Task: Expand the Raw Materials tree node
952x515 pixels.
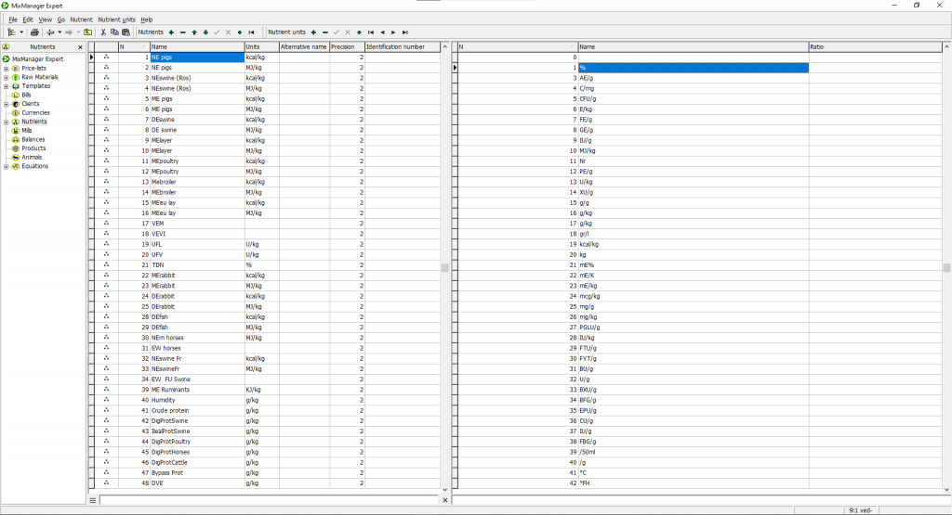Action: pos(7,77)
